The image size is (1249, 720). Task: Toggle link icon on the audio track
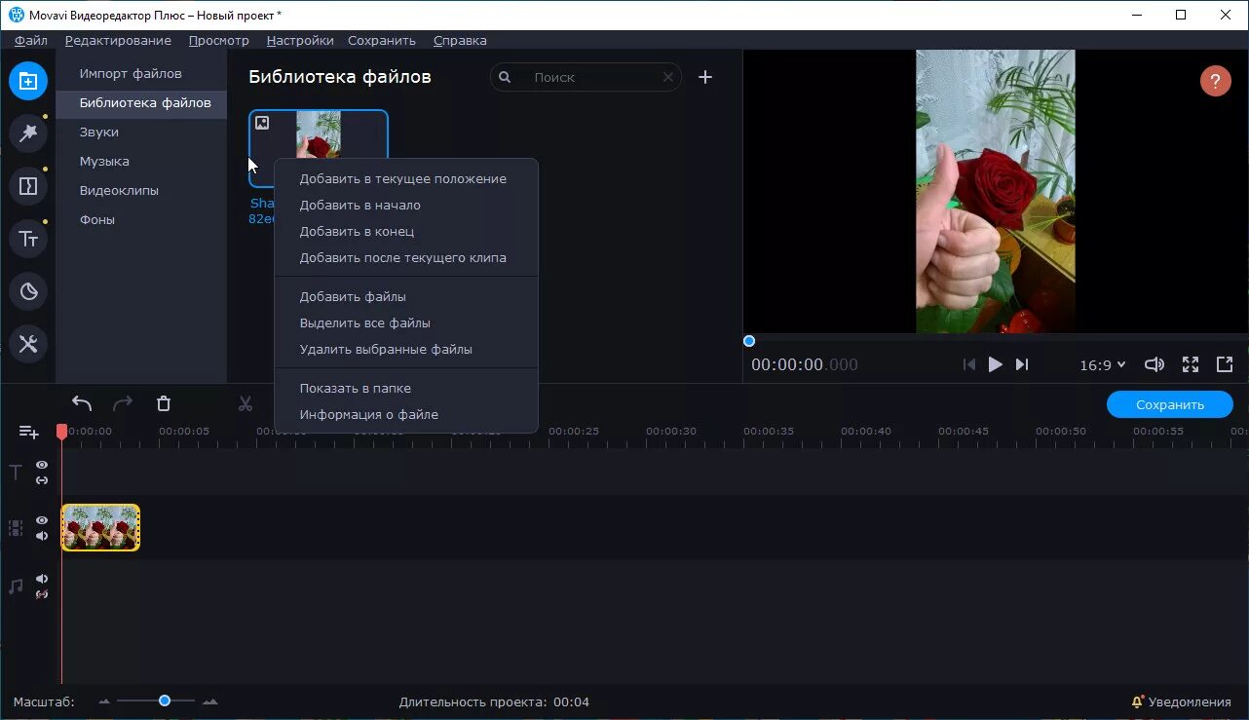point(42,594)
